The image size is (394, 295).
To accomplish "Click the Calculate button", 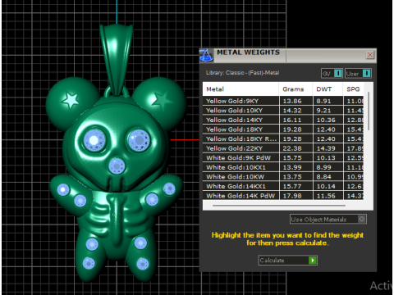I will pos(287,261).
